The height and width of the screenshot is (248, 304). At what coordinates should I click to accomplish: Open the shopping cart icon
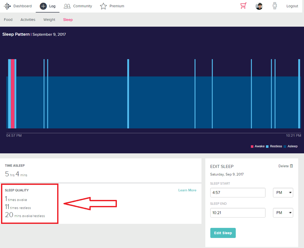point(243,6)
